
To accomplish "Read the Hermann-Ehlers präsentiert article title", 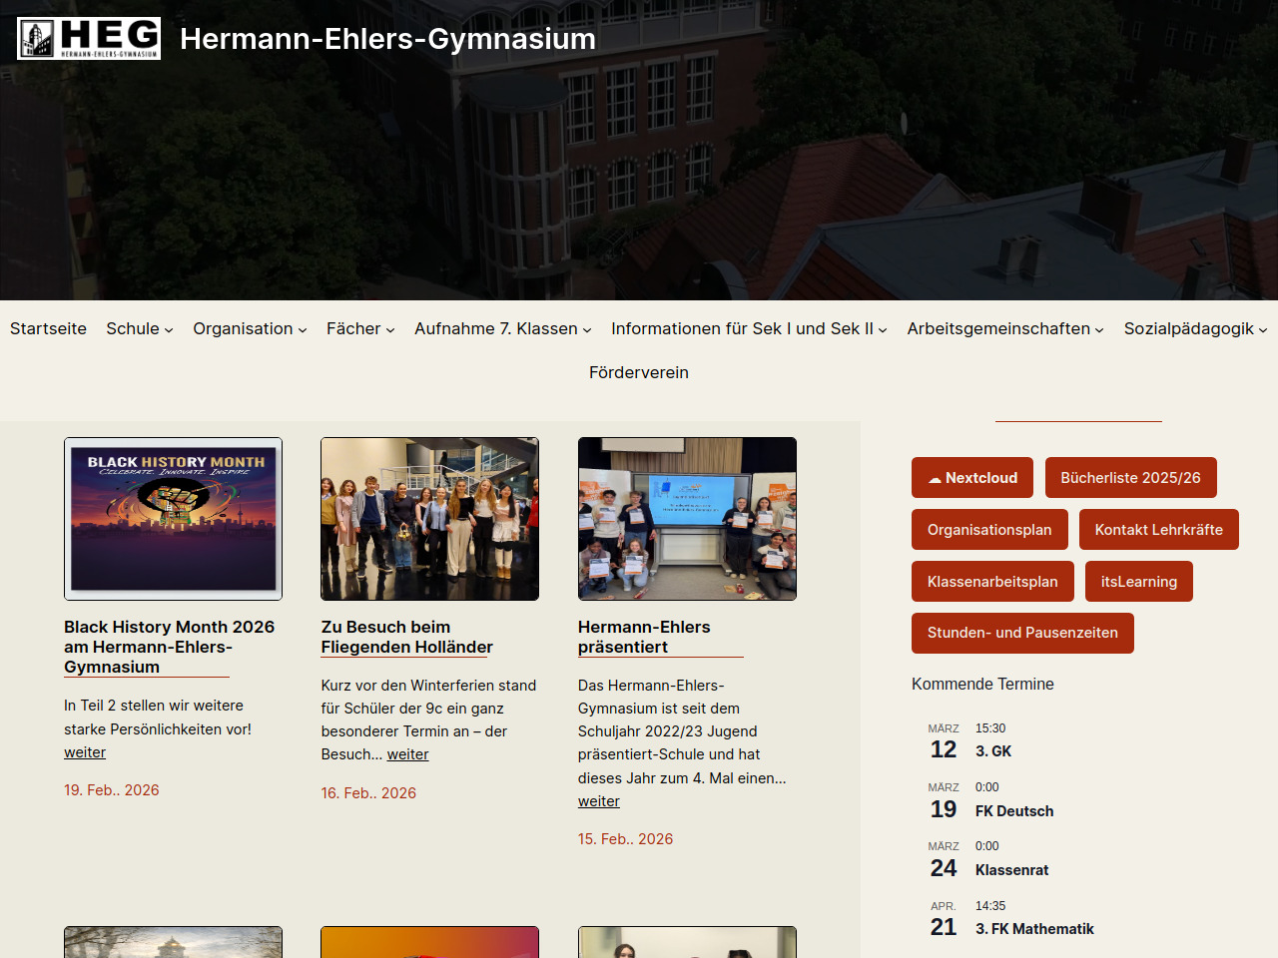I will tap(644, 637).
